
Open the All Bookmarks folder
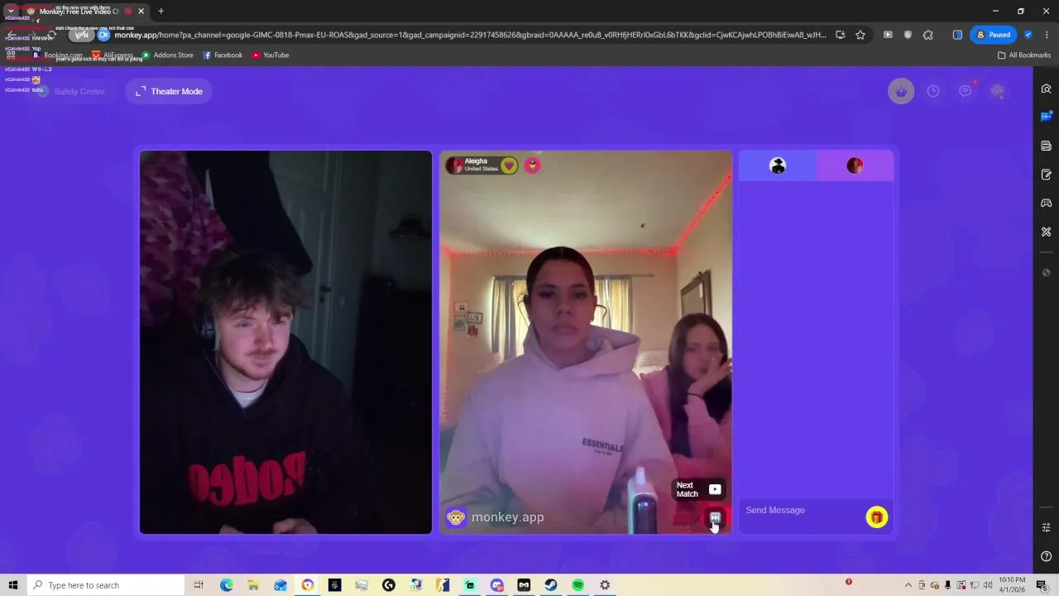click(1023, 55)
